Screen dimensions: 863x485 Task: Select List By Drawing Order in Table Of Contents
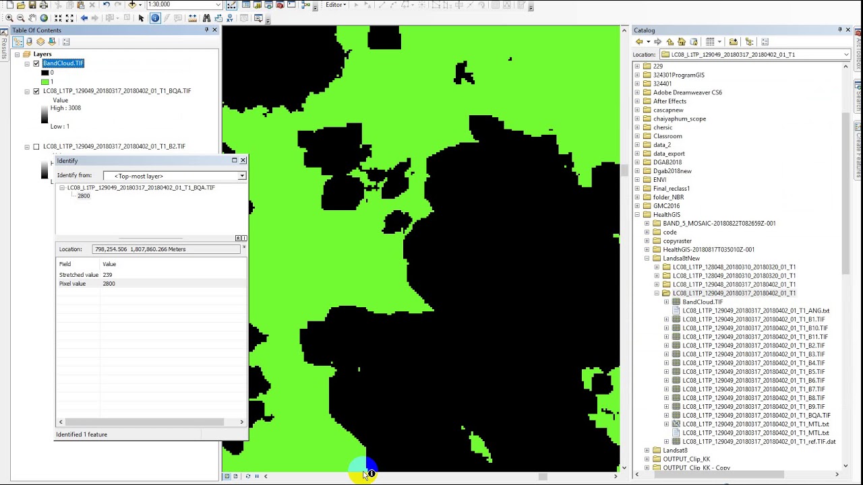tap(18, 42)
